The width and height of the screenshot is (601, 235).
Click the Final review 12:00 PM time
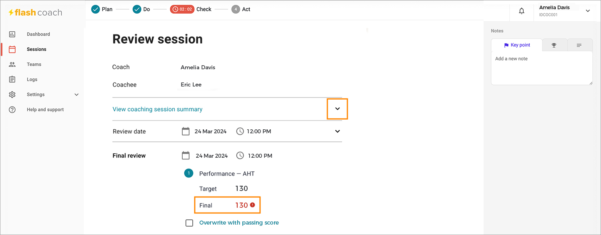click(x=260, y=156)
